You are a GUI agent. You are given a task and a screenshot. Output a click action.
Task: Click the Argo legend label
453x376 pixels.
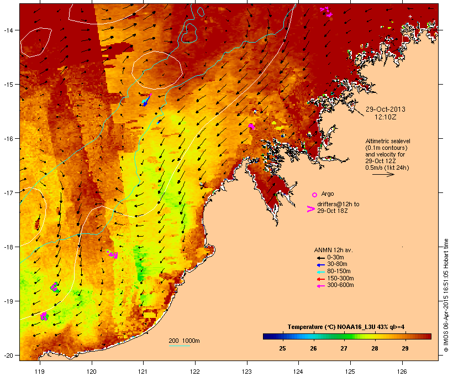(328, 194)
